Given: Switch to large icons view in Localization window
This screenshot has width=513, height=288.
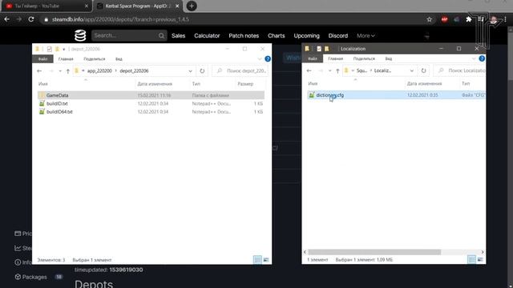Looking at the screenshot, I should coord(480,259).
